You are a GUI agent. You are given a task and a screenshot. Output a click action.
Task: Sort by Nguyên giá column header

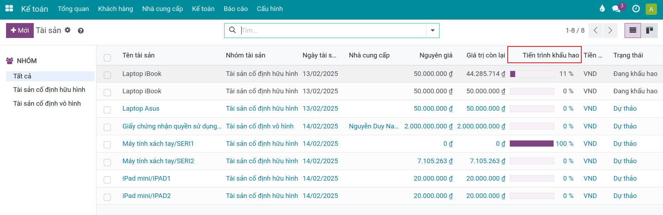436,55
